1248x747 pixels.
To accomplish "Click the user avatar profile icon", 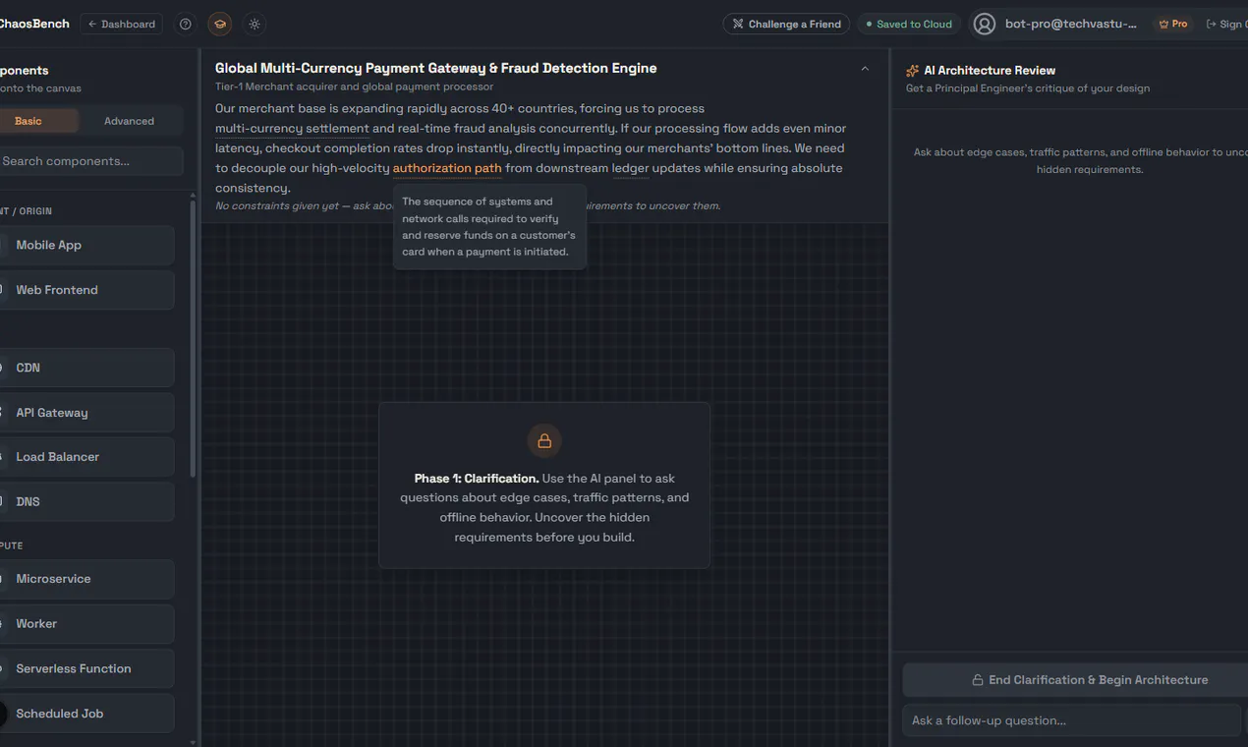I will (x=984, y=24).
